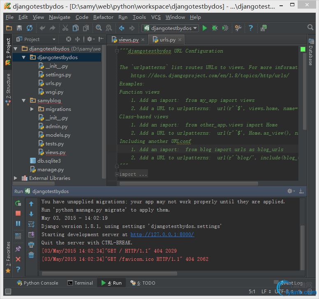This screenshot has width=319, height=299.
Task: Run djangotestbydos with green play button
Action: point(205,28)
